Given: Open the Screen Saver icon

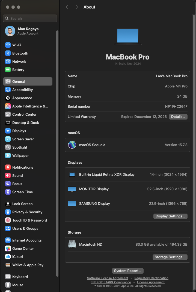Looking at the screenshot, I should click(x=8, y=139).
